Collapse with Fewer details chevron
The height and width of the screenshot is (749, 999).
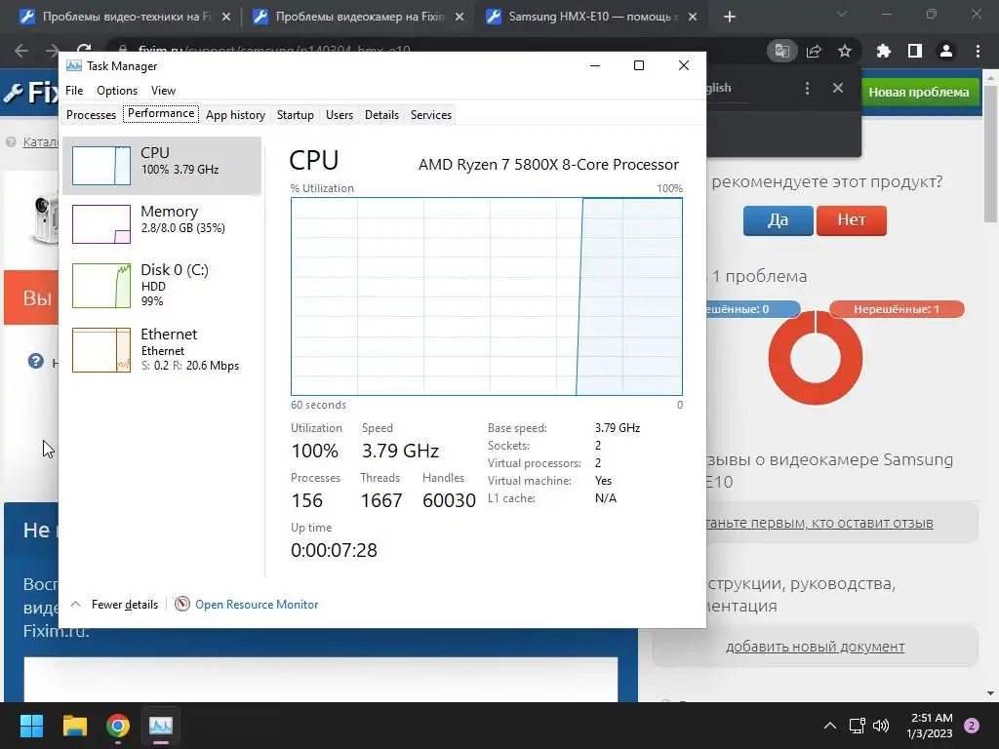tap(75, 604)
